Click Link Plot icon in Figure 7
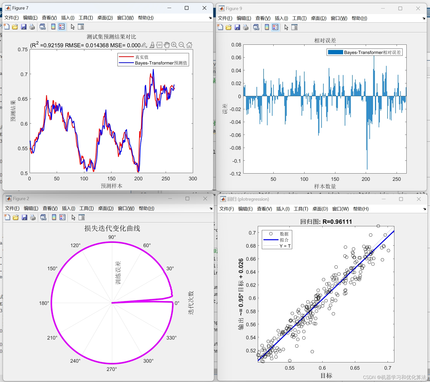The height and width of the screenshot is (382, 430). pyautogui.click(x=43, y=27)
